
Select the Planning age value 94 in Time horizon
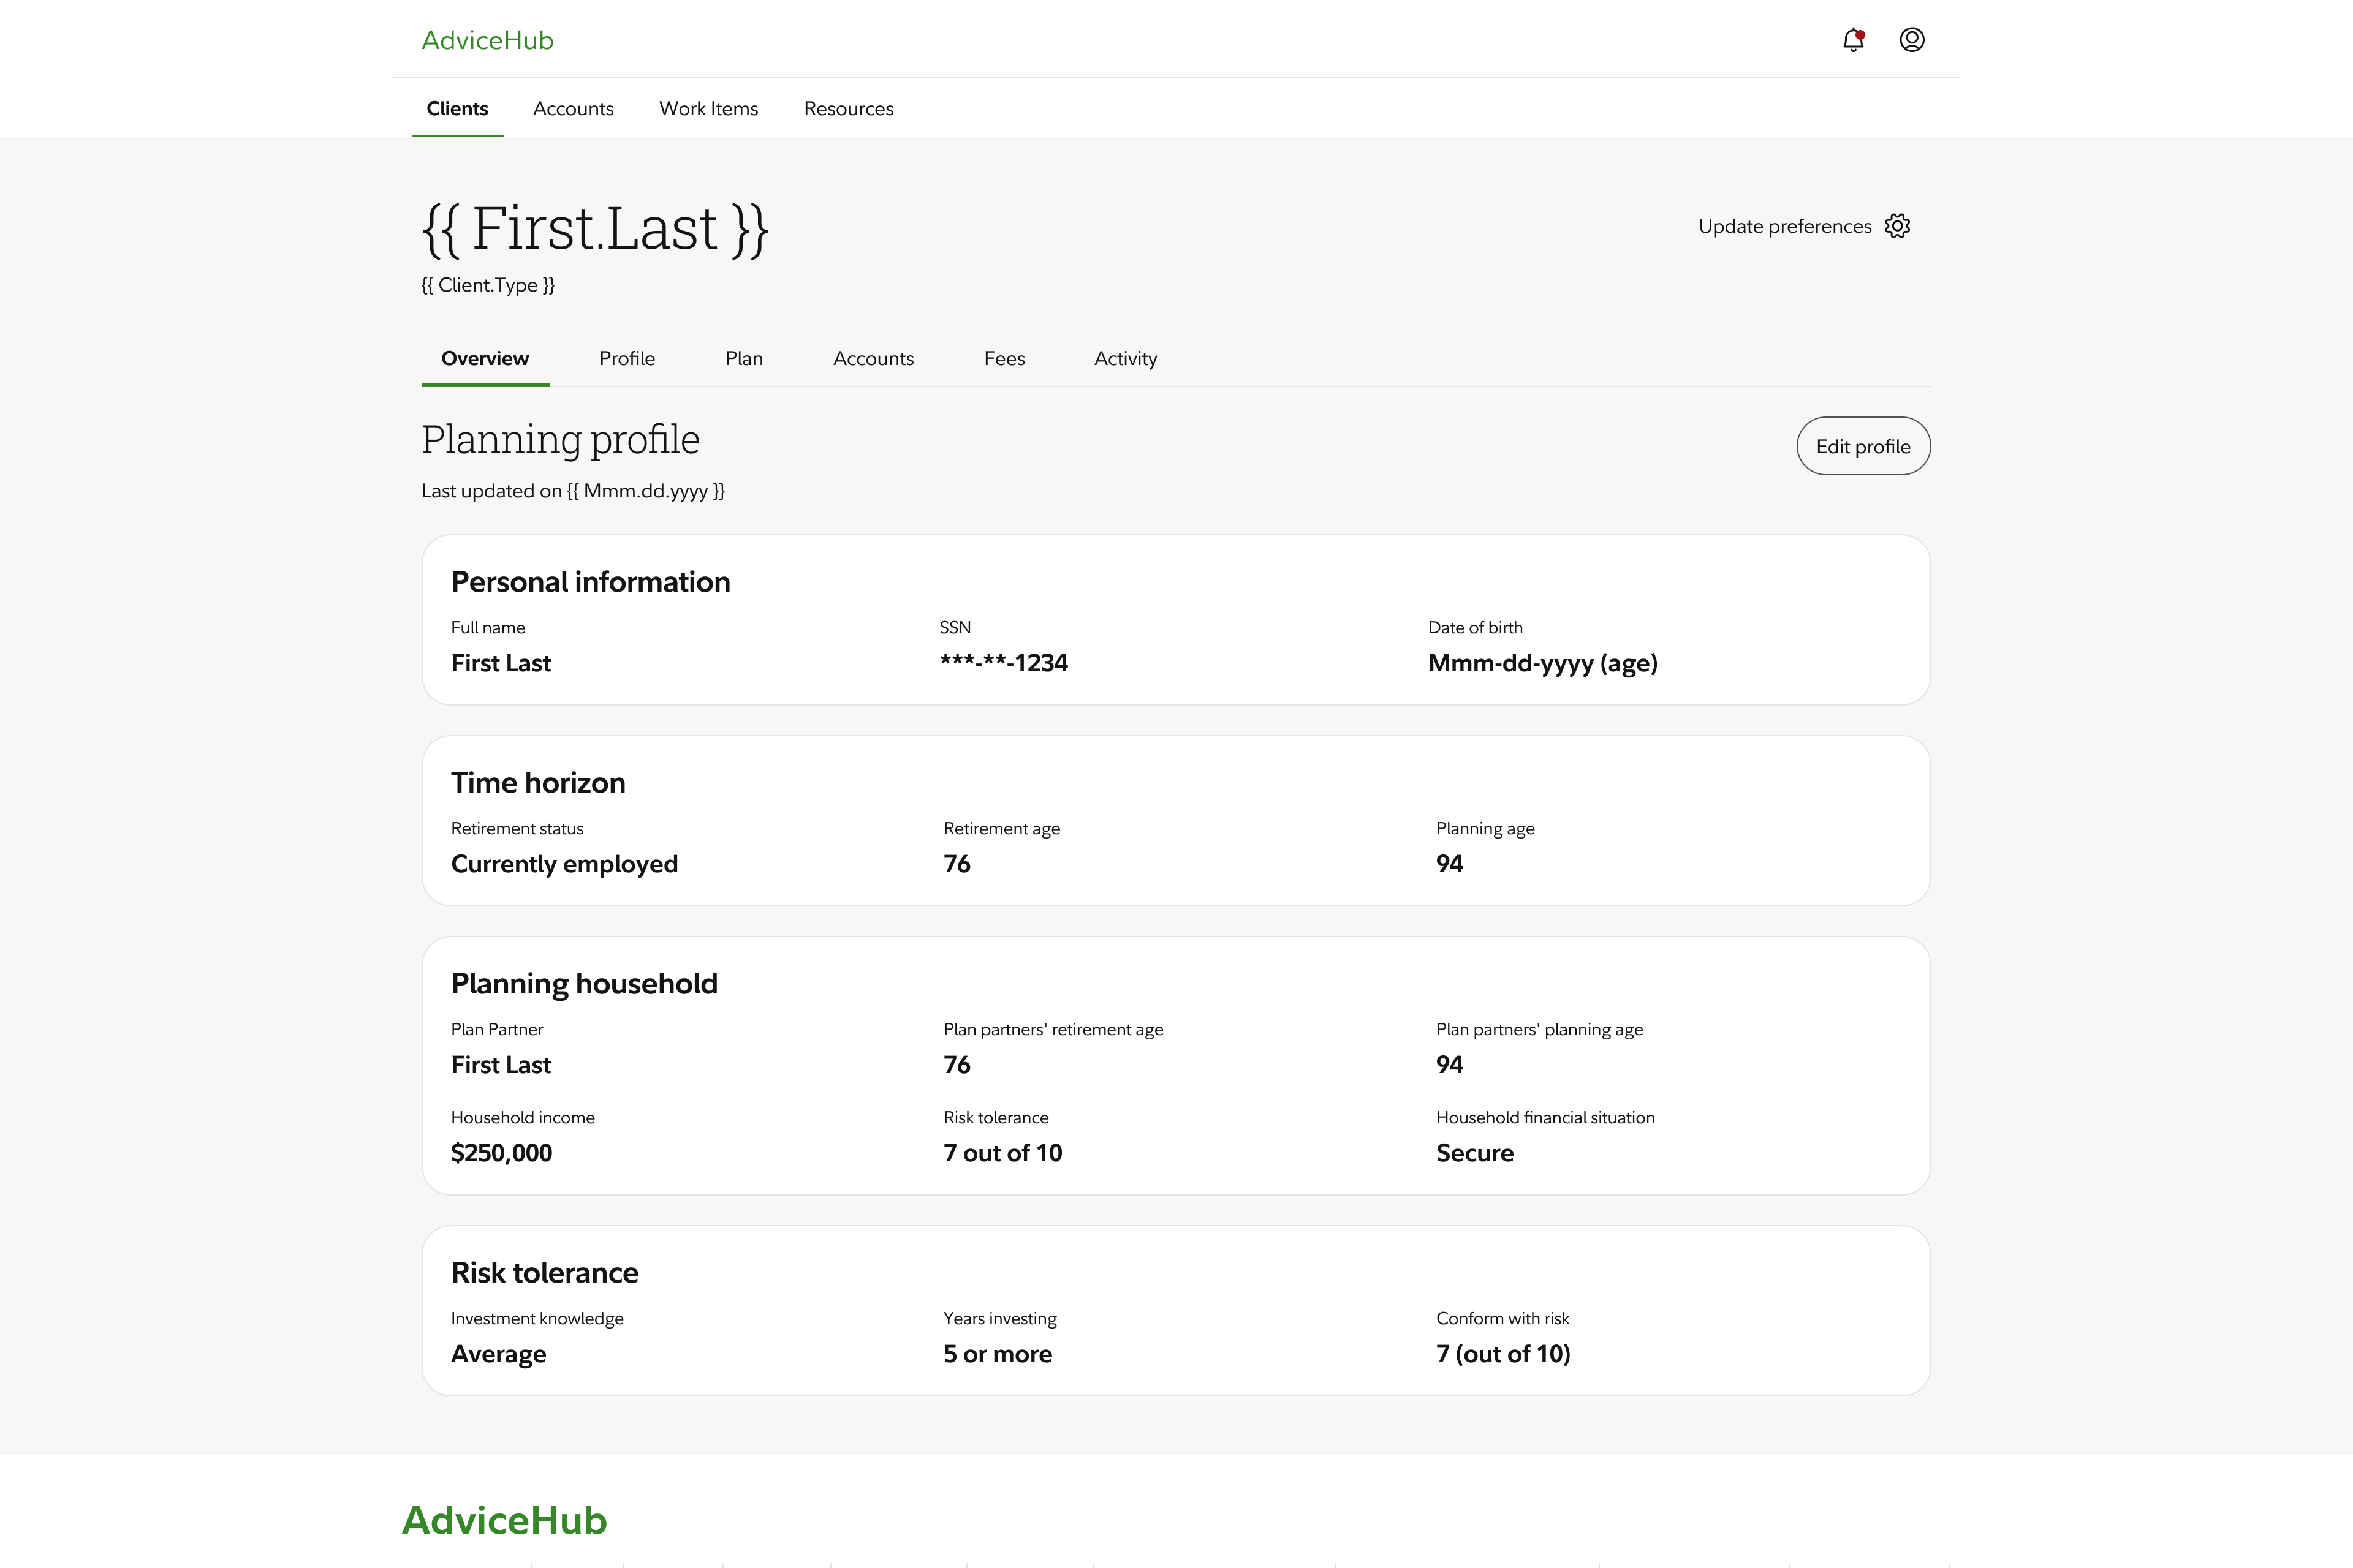point(1450,864)
